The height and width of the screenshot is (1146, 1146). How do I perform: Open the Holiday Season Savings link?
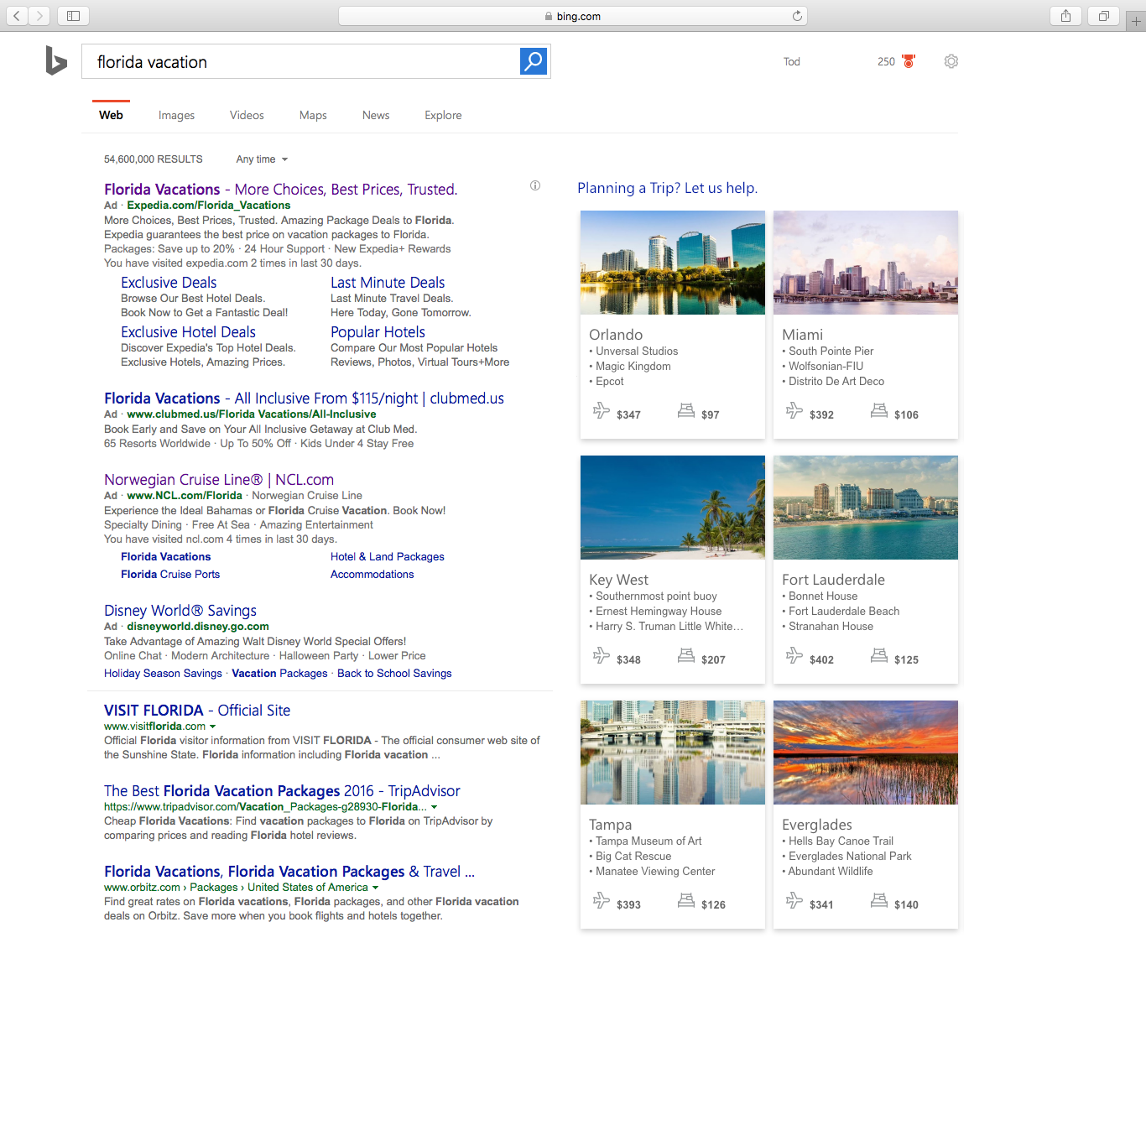[x=163, y=674]
